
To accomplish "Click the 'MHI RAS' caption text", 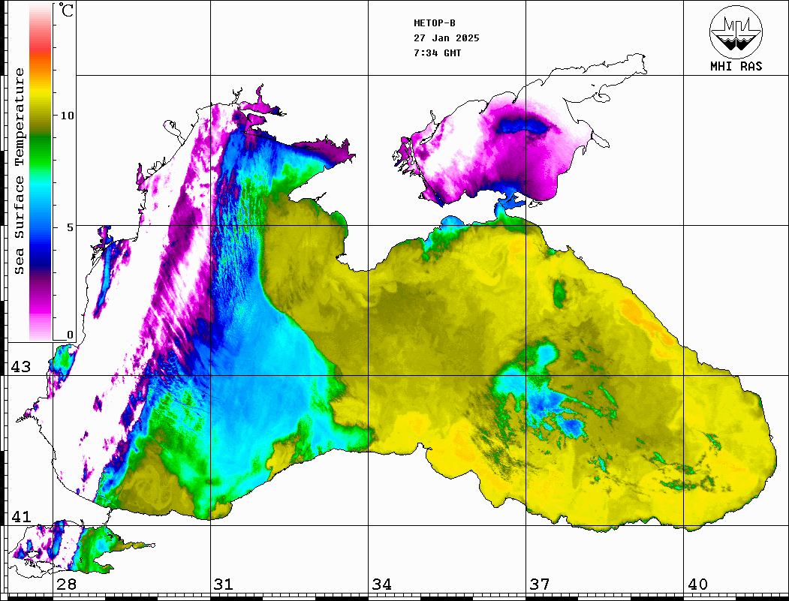I will coord(736,66).
